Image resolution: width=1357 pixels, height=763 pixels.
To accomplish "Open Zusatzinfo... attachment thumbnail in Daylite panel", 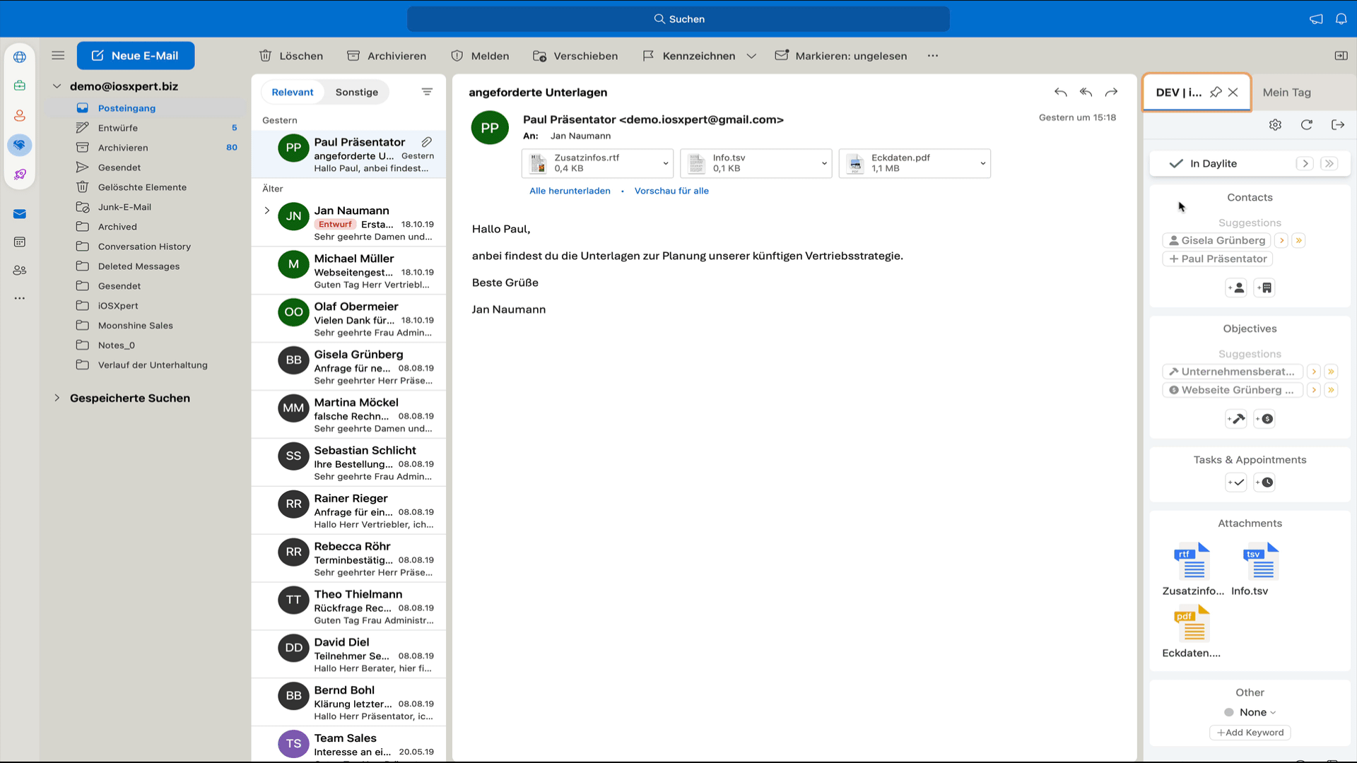I will [1192, 569].
